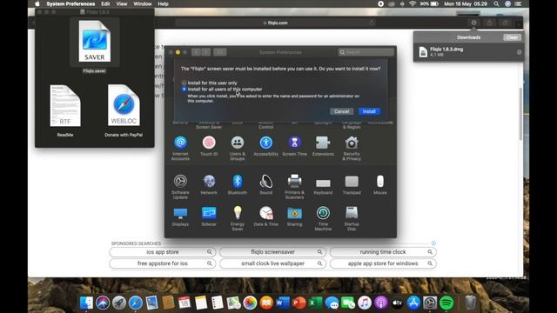Open the Edit menu
This screenshot has width=557, height=313.
click(x=105, y=3)
